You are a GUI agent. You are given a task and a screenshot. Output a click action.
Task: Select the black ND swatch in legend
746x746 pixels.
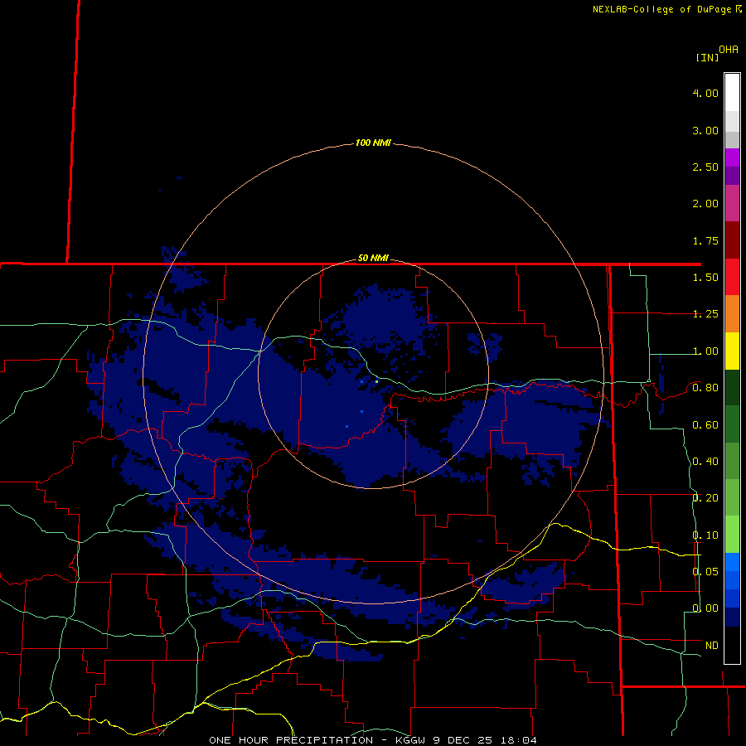(x=732, y=645)
